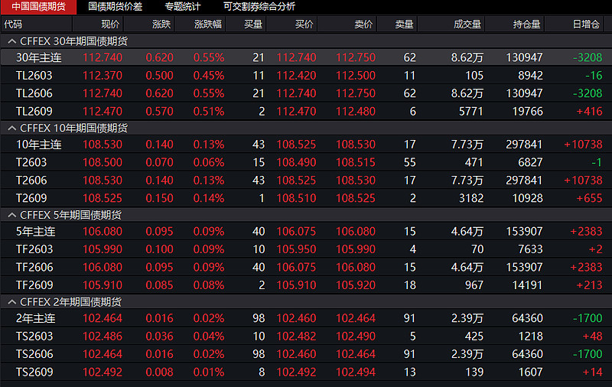Click TF2603 volume 70
Image resolution: width=612 pixels, height=387 pixels.
tap(477, 249)
